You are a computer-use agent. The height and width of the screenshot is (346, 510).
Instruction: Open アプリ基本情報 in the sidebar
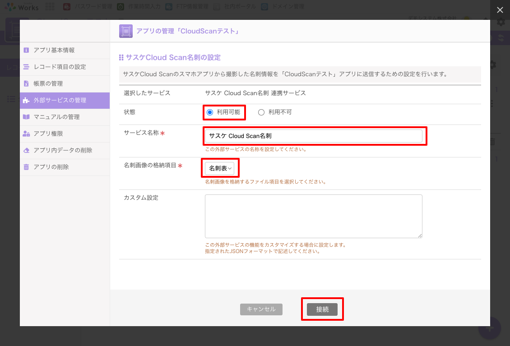tap(54, 50)
